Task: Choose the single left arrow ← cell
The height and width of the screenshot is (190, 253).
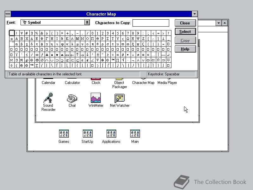Action: tap(72, 55)
